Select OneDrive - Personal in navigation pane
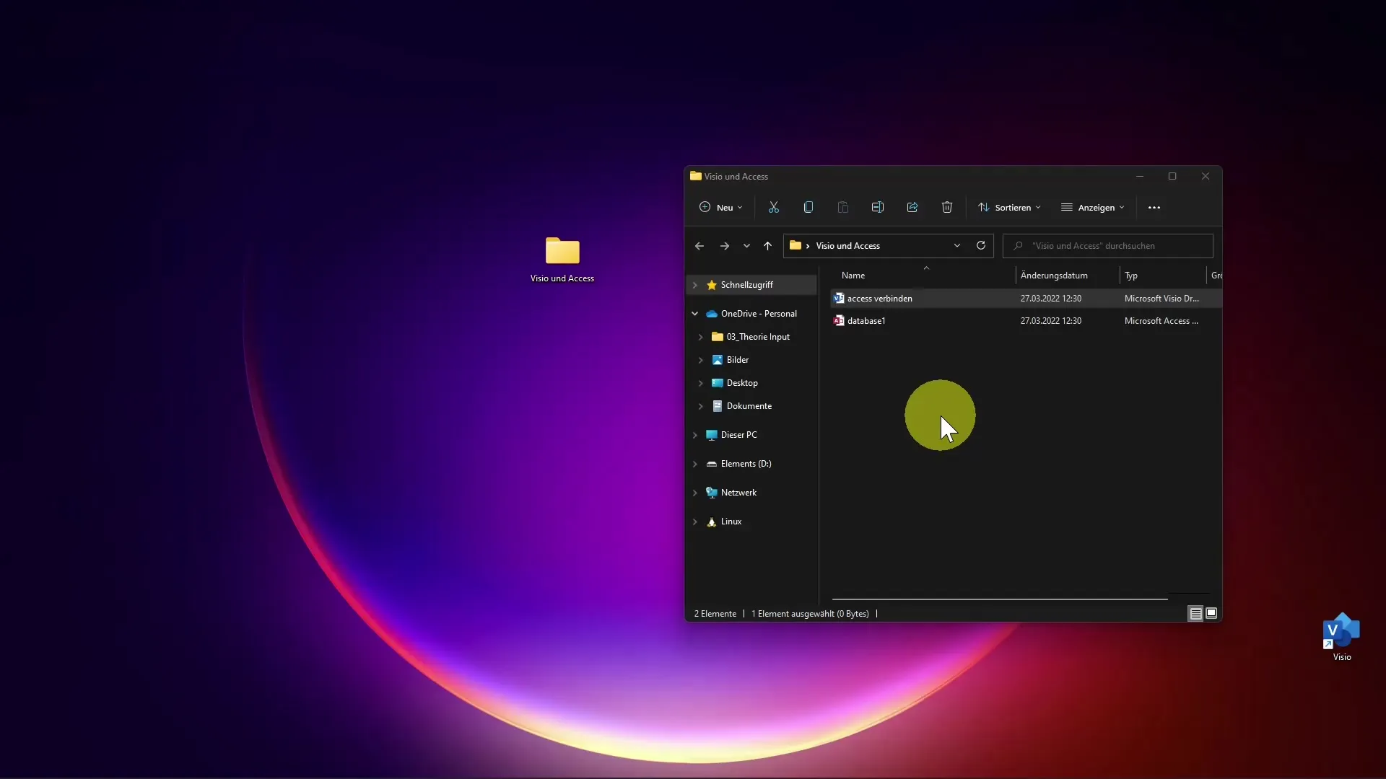 point(759,314)
